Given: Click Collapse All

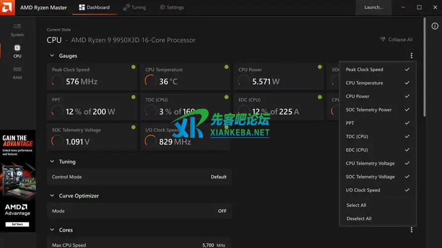Looking at the screenshot, I should pos(396,40).
